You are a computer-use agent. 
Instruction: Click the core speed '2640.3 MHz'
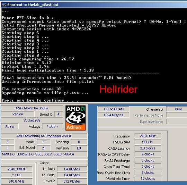pyautogui.click(x=17, y=169)
